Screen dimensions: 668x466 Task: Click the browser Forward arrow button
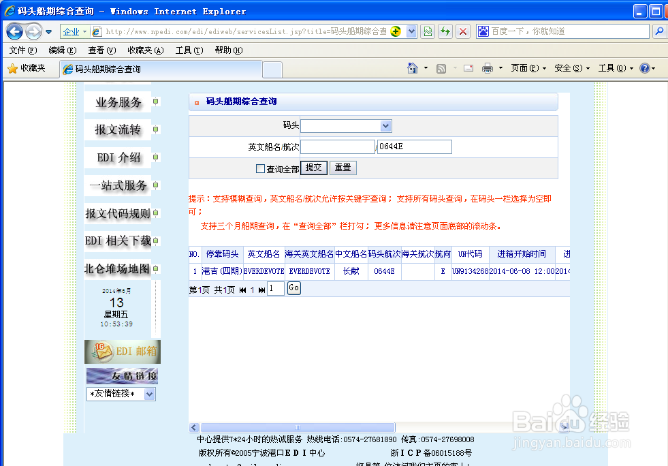pos(33,31)
